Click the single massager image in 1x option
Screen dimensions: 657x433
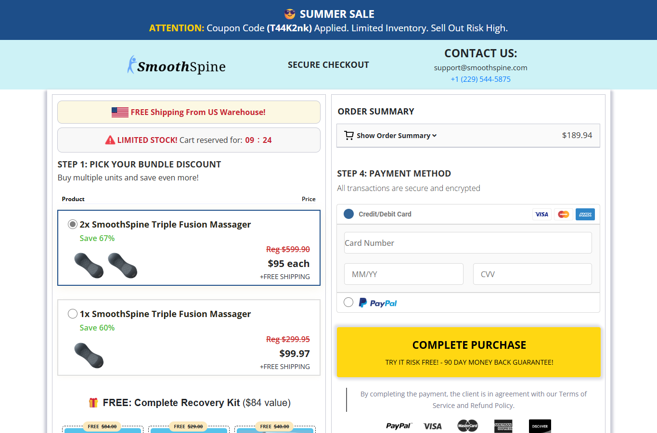89,356
